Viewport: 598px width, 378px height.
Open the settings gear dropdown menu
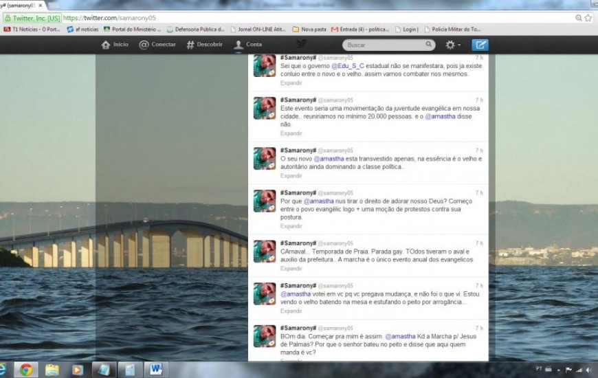click(453, 45)
